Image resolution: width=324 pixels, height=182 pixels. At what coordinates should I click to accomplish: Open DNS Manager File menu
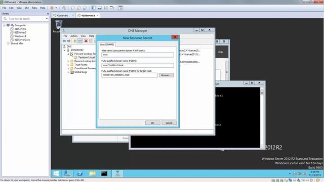coord(65,36)
